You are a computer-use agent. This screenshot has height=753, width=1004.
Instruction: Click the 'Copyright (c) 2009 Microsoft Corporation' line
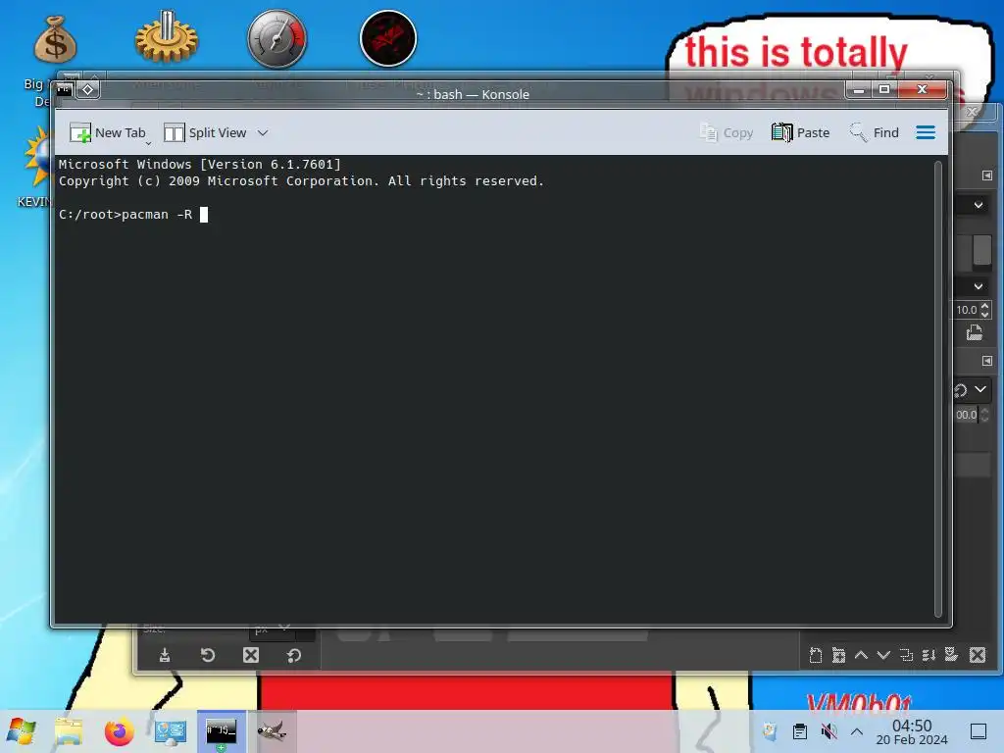coord(301,181)
